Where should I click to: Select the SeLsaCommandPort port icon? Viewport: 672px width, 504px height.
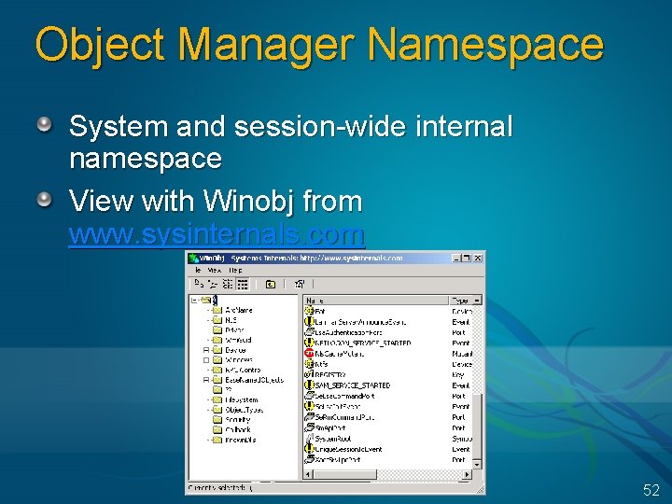(309, 396)
